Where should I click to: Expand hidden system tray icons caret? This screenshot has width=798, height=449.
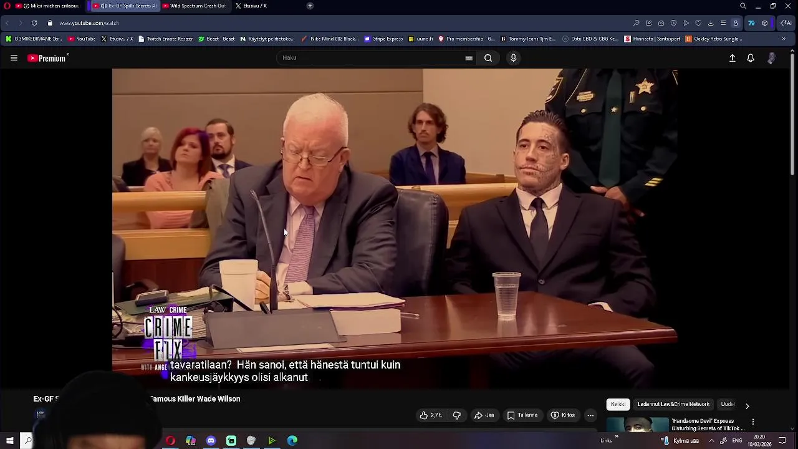tap(711, 440)
